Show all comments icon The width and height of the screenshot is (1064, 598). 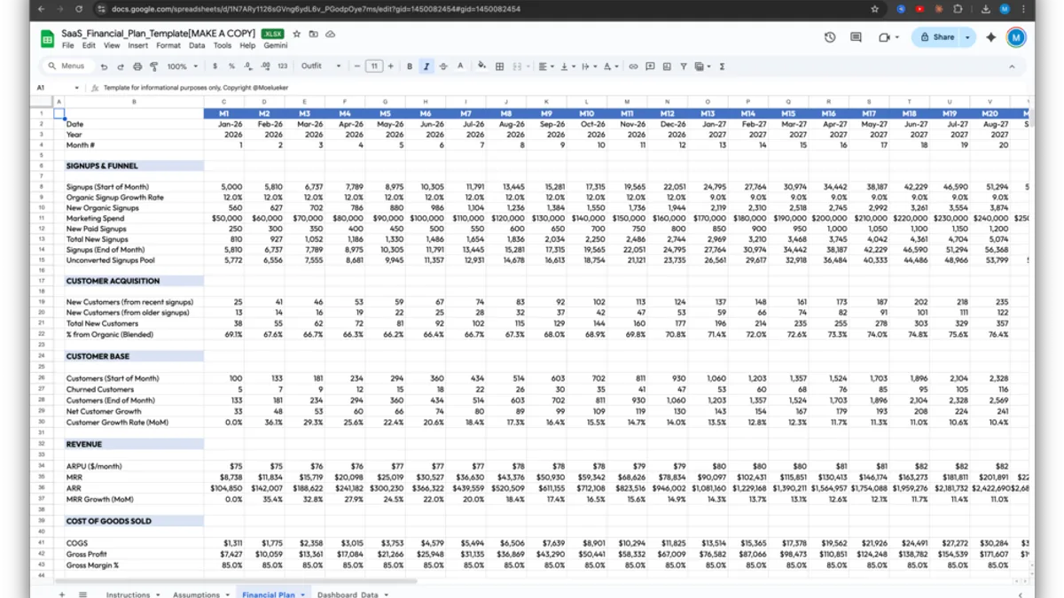856,37
